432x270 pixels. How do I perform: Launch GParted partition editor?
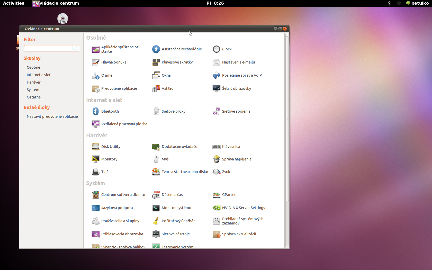[x=217, y=195]
